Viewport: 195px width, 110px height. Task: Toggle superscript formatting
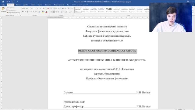(36, 12)
